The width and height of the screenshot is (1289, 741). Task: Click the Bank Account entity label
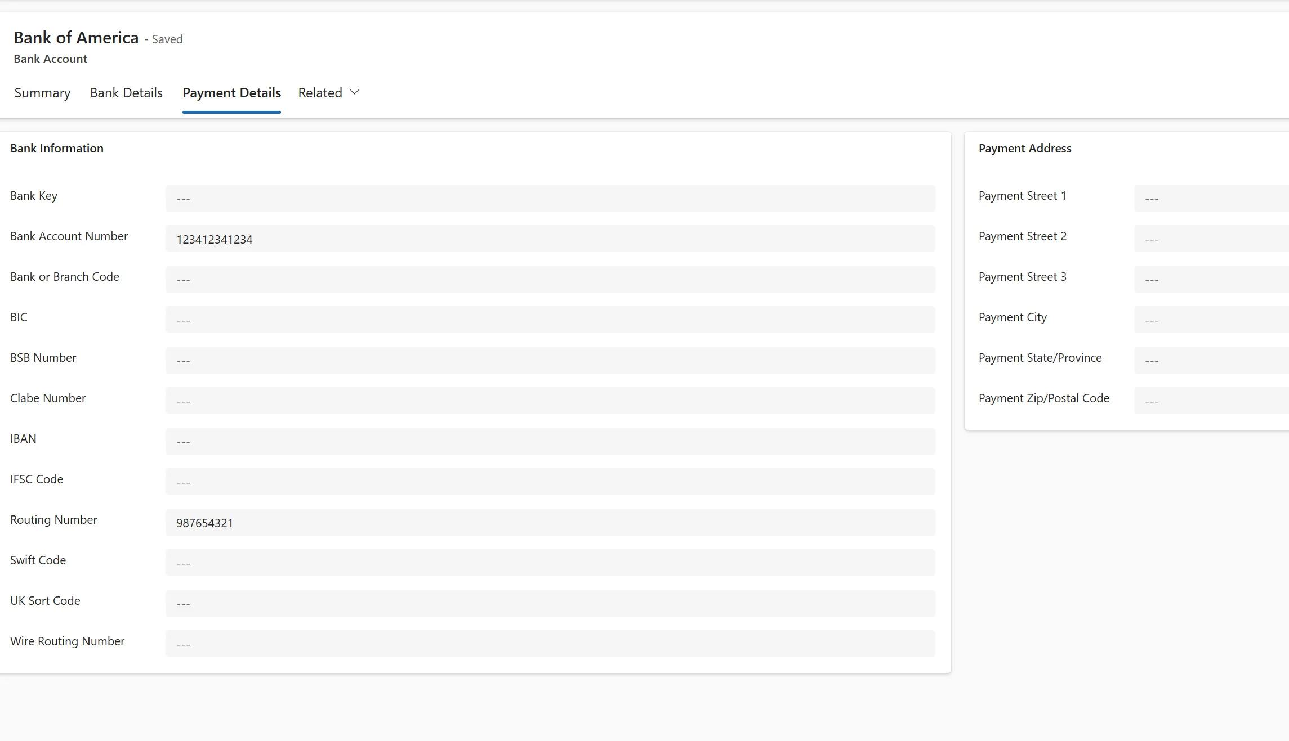[x=50, y=59]
